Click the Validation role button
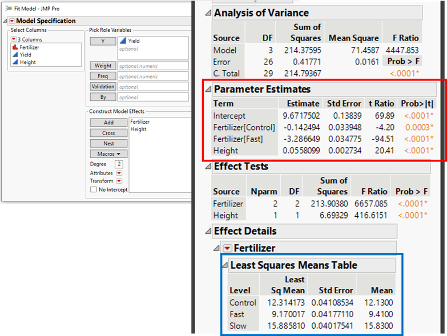Viewport: 447px width, 336px height. (103, 87)
